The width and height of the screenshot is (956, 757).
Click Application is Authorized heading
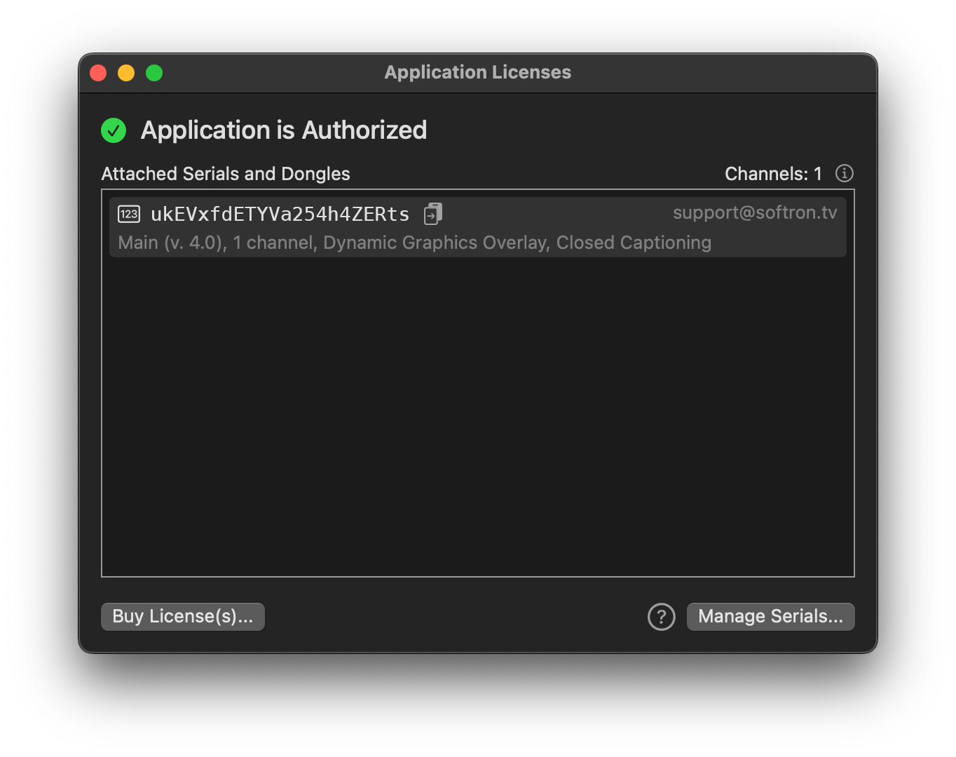[x=284, y=130]
